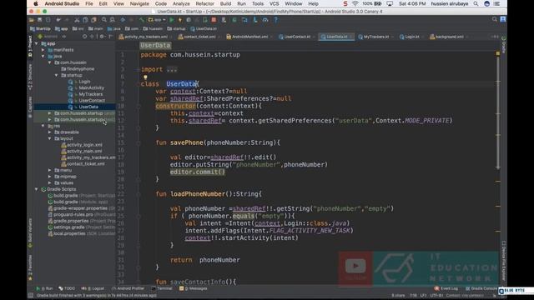
Task: Click the Cut scissors toolbar icon
Action: 77,20
